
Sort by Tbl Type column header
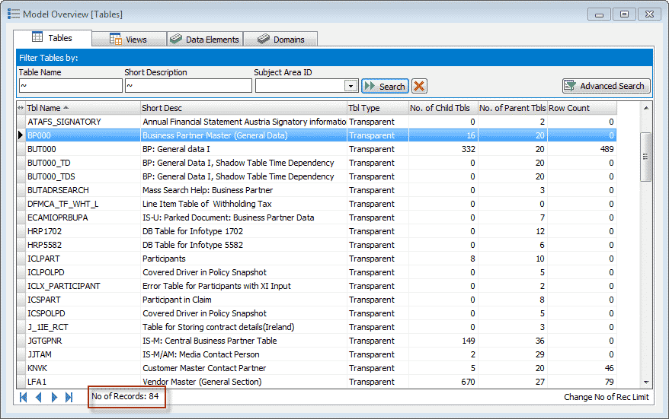click(378, 108)
